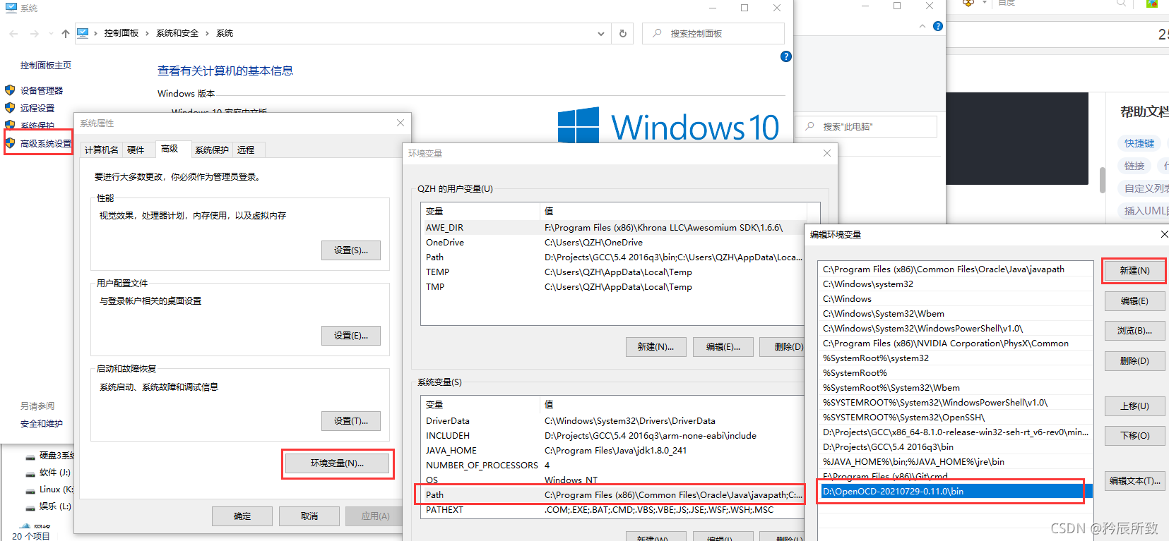Open 控制面板主页 link
This screenshot has width=1169, height=541.
[46, 65]
